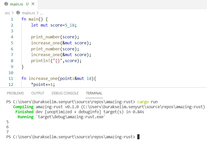Click the cargo run command in terminal
The width and height of the screenshot is (207, 141).
coord(151,102)
